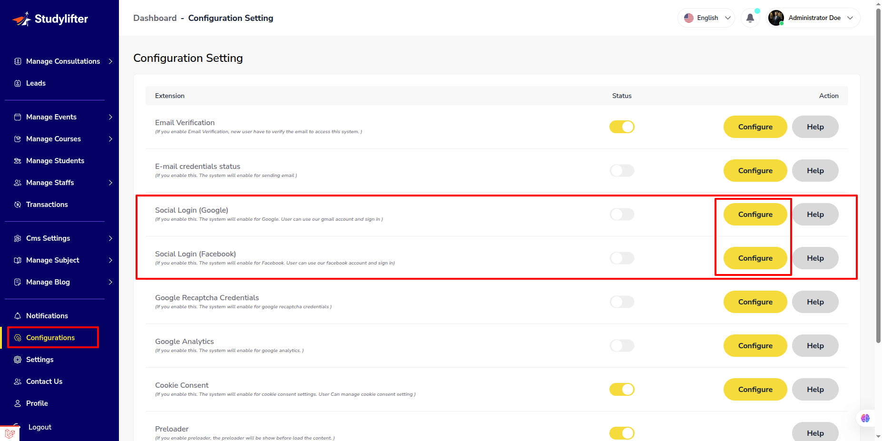Enable the E-mail credentials status toggle
Screen dimensions: 882x441
(622, 171)
